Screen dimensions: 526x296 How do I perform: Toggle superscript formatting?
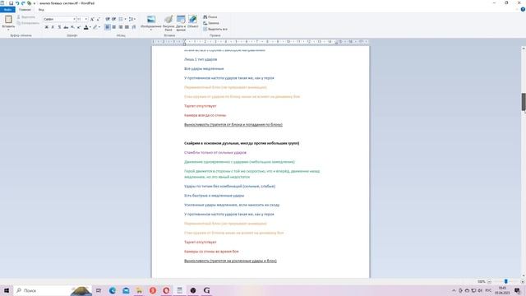(79, 27)
